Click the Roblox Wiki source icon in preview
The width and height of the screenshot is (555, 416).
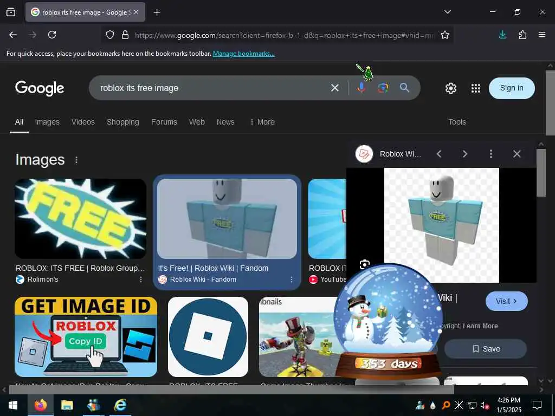coord(364,154)
